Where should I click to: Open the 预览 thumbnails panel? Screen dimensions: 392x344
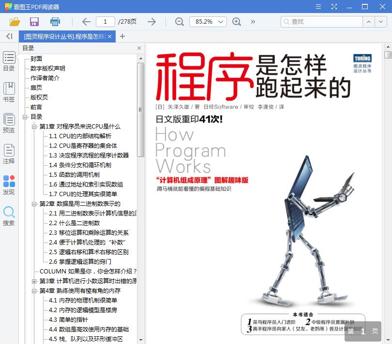pos(9,123)
